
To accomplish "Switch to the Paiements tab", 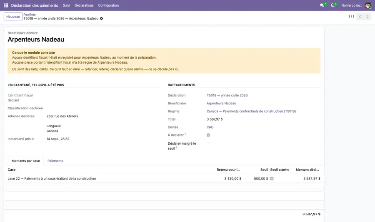I will [55, 160].
